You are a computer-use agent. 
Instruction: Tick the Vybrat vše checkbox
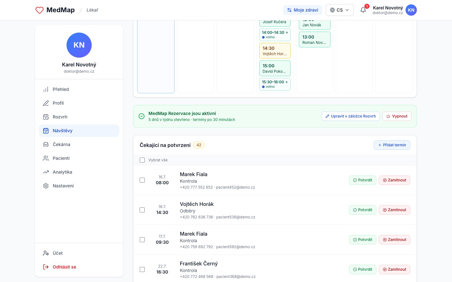(142, 160)
